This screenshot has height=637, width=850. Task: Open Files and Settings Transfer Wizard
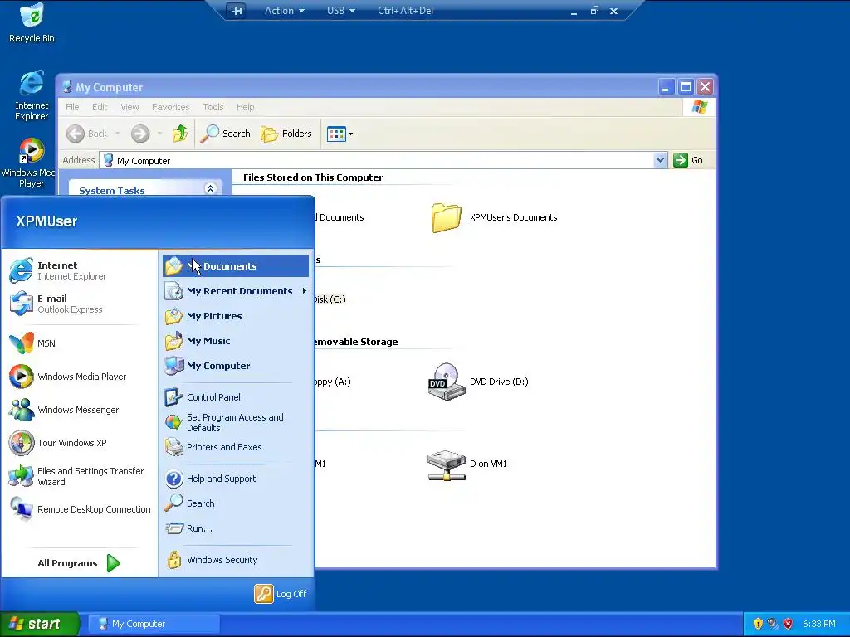pos(79,476)
